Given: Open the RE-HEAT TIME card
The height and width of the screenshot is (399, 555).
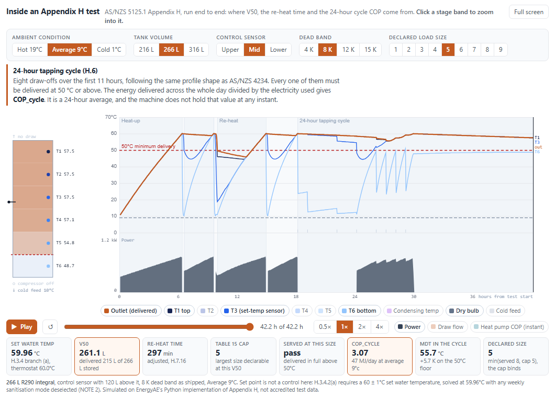Looking at the screenshot, I should [175, 356].
